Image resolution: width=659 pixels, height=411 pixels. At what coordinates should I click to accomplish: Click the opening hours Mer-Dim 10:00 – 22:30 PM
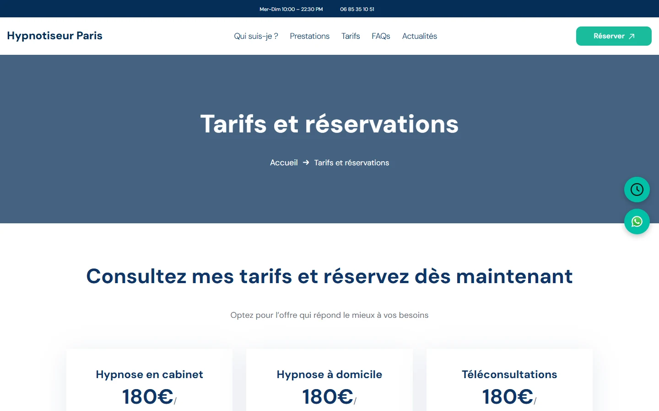pyautogui.click(x=291, y=9)
